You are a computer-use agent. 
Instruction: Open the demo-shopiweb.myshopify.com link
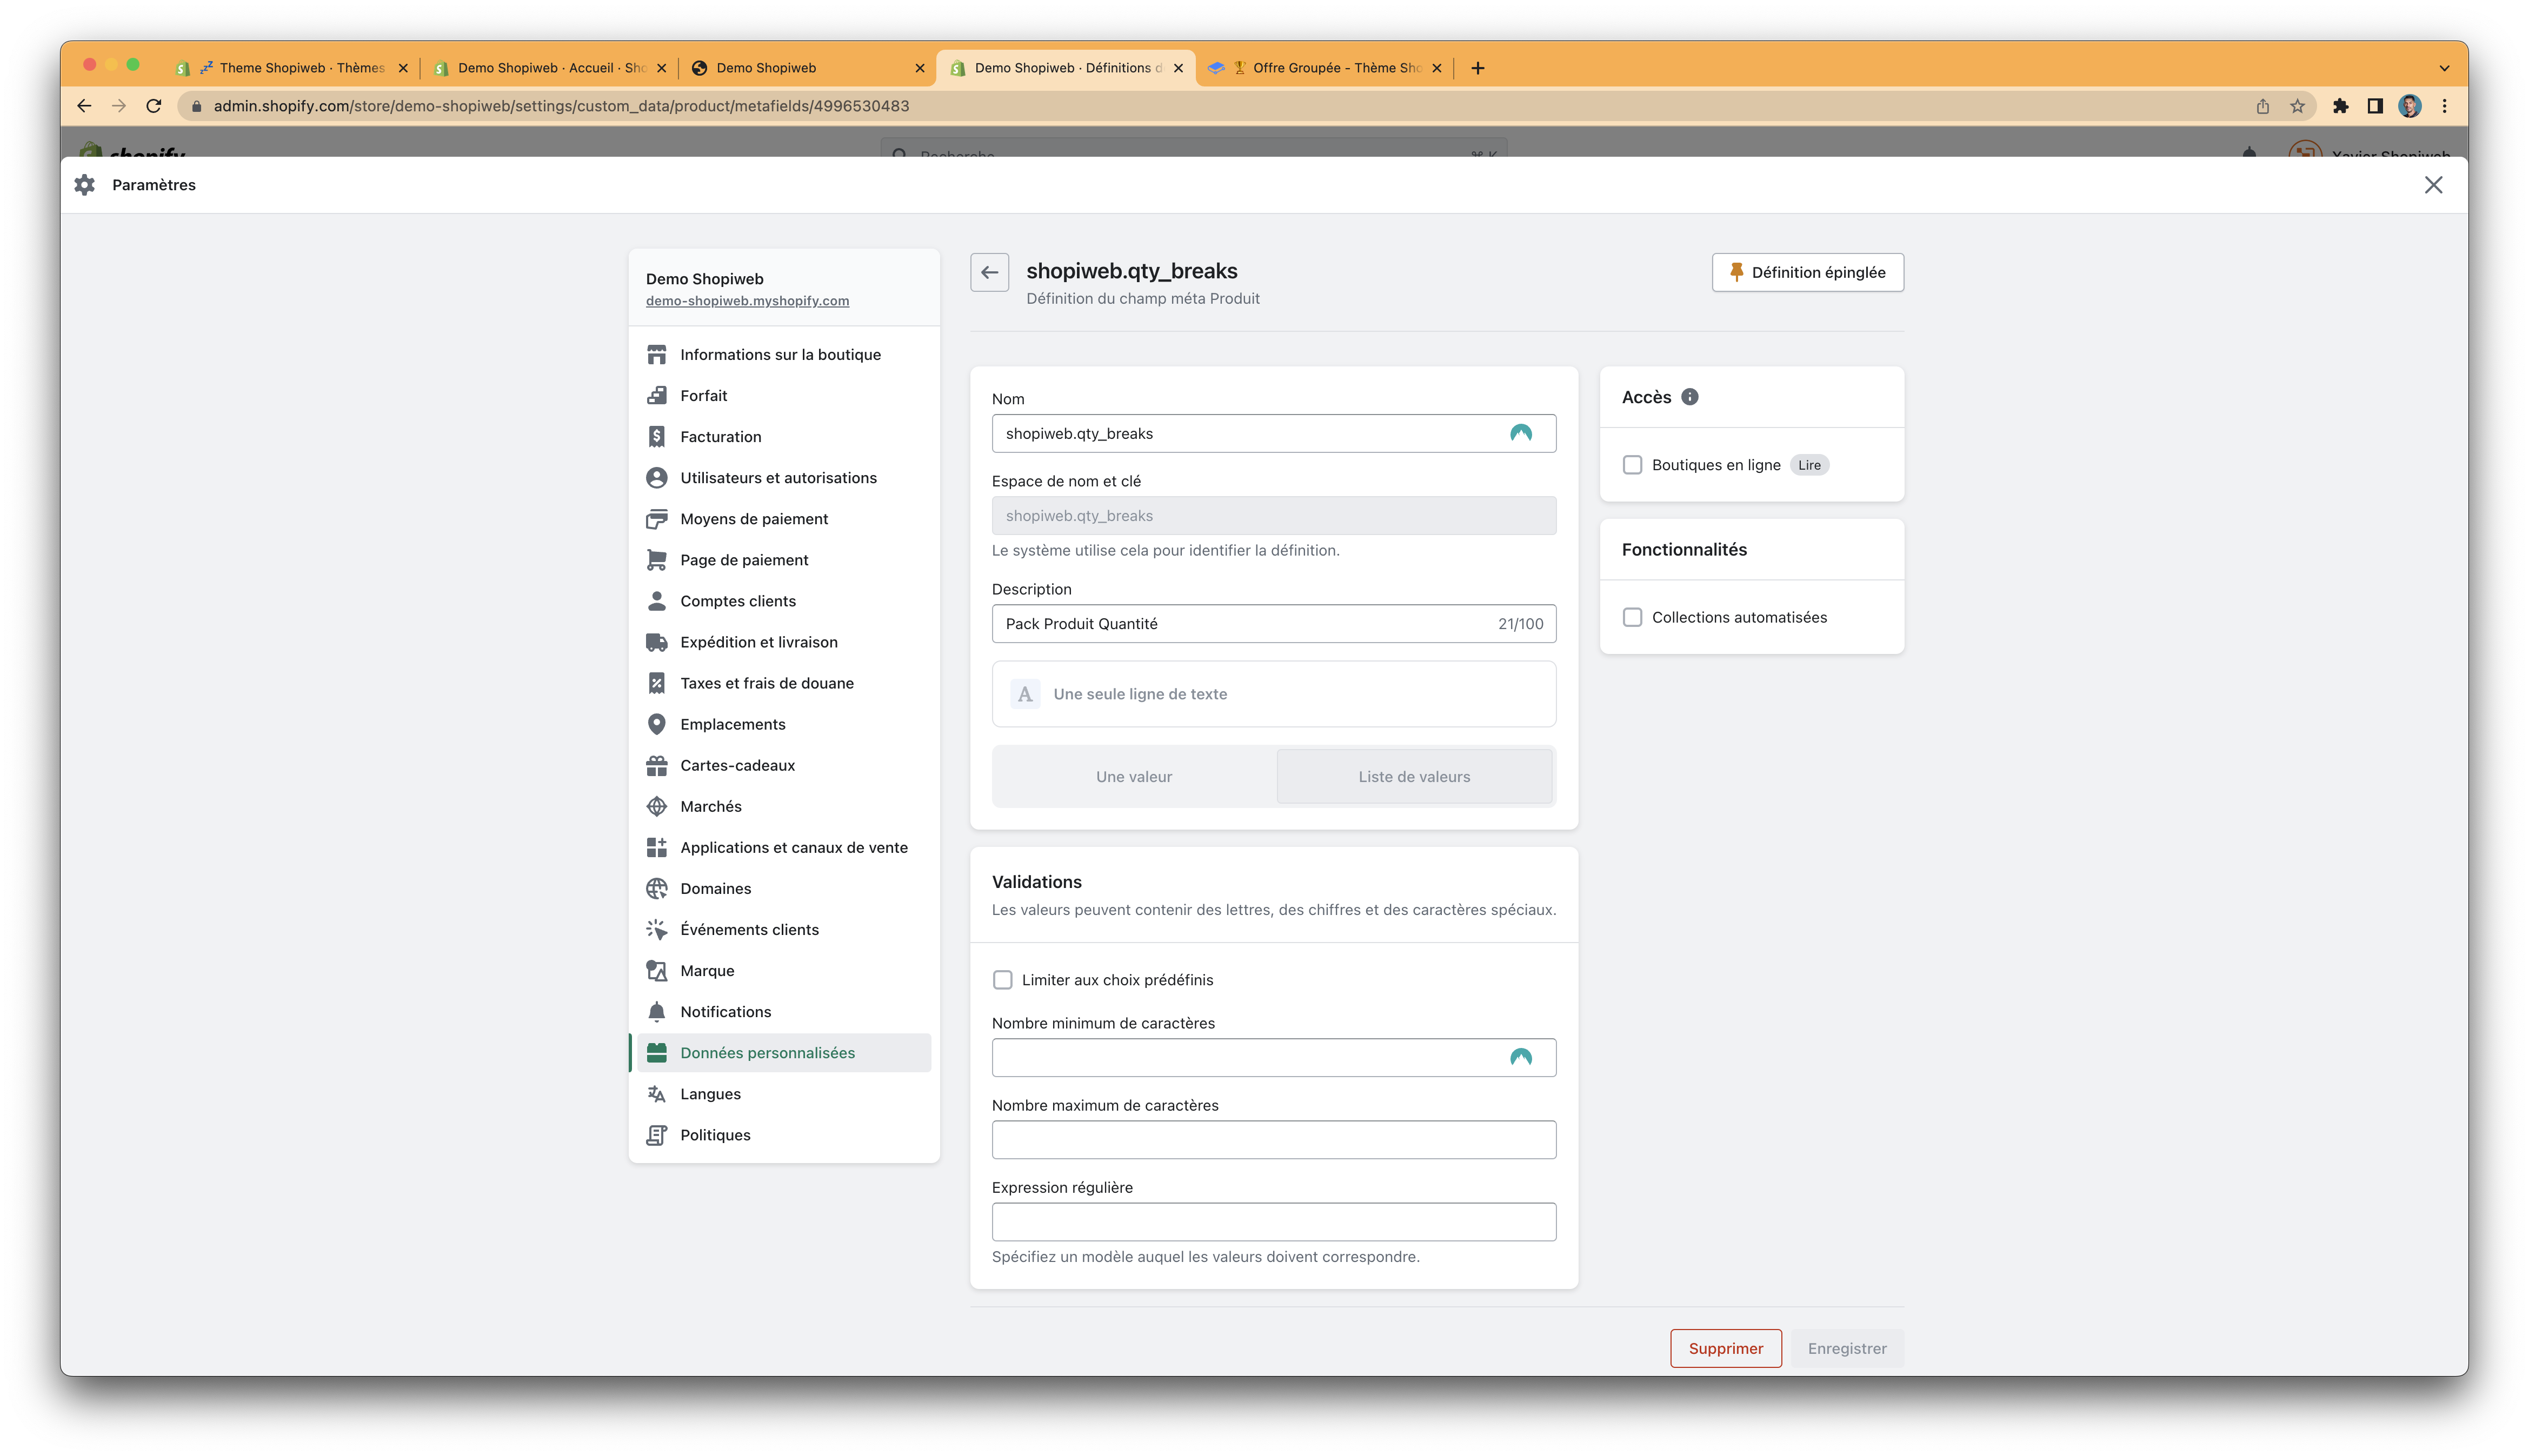(747, 301)
